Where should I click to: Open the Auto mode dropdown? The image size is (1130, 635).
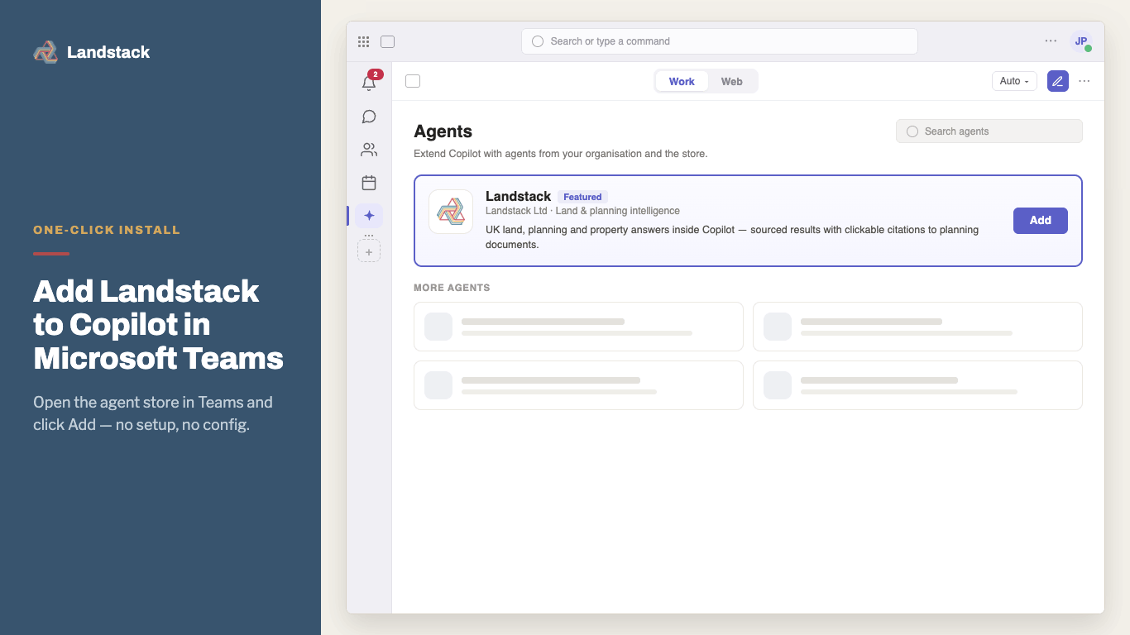point(1014,81)
